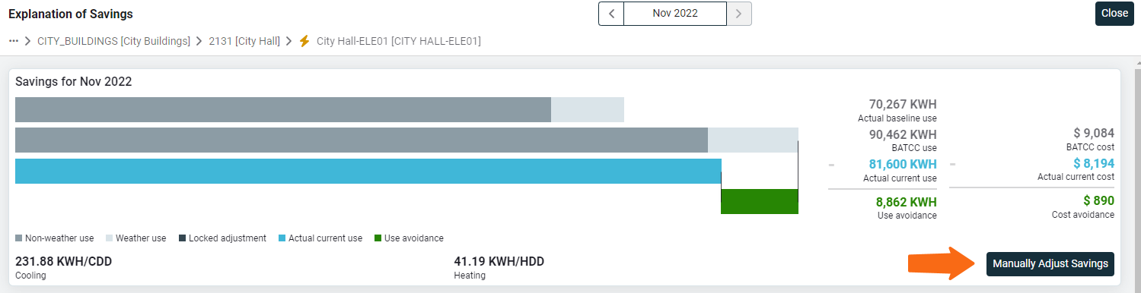Click the actual baseline use top bar
This screenshot has height=293, width=1141.
coord(283,109)
